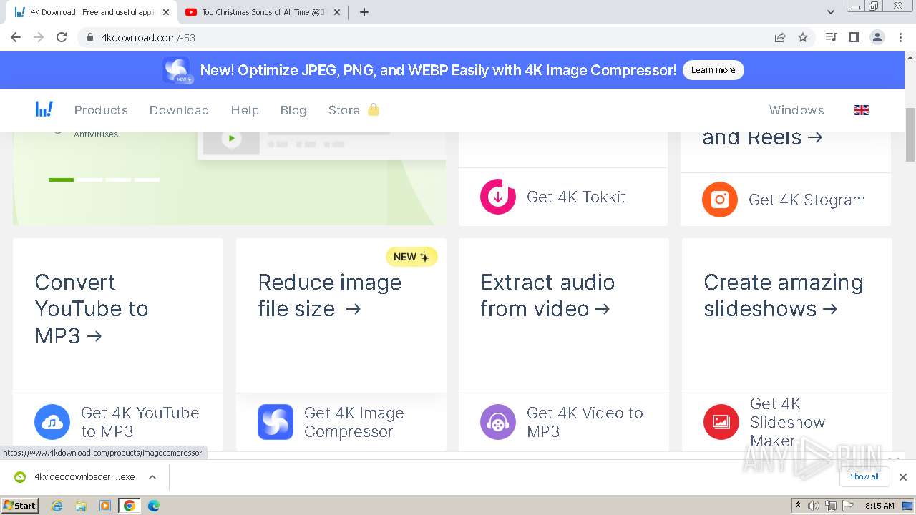Click the Get 4K Video to MP3 link

[x=585, y=422]
